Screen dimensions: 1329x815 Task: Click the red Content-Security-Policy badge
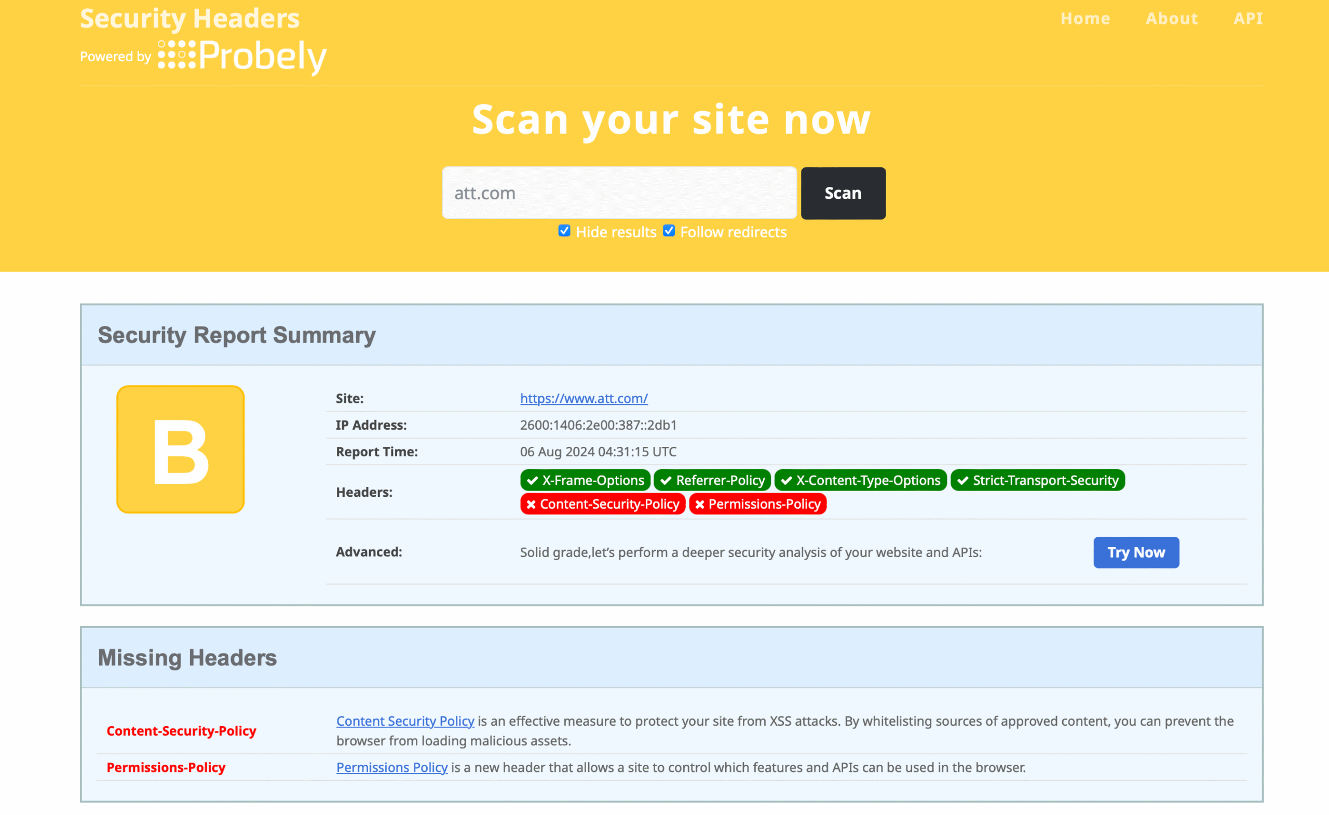(x=602, y=504)
